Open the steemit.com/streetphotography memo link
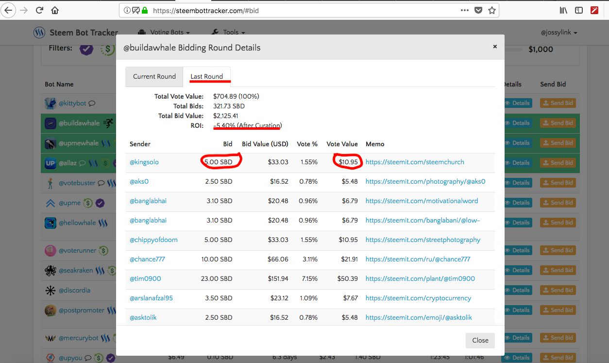Image resolution: width=609 pixels, height=363 pixels. 423,240
